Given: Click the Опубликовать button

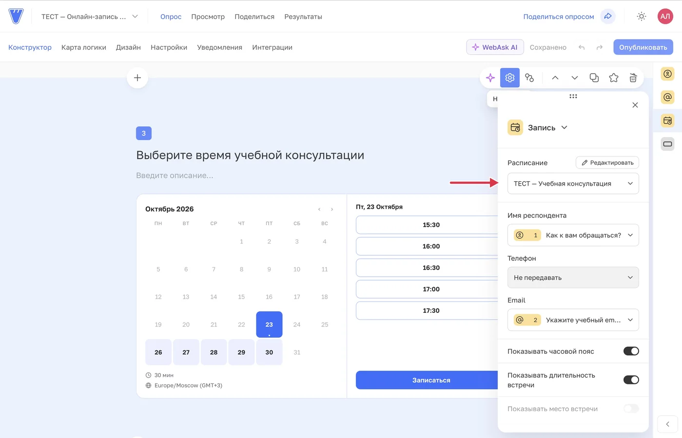Looking at the screenshot, I should (643, 47).
